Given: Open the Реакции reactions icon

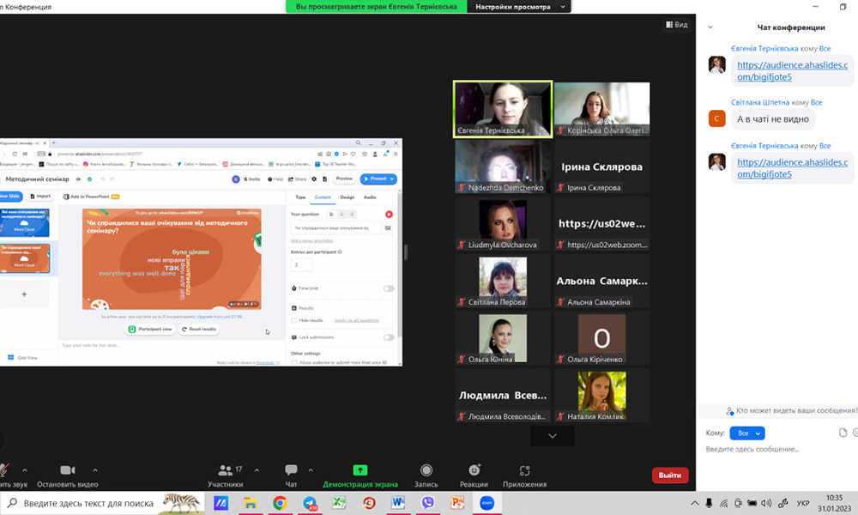Looking at the screenshot, I should [x=474, y=470].
